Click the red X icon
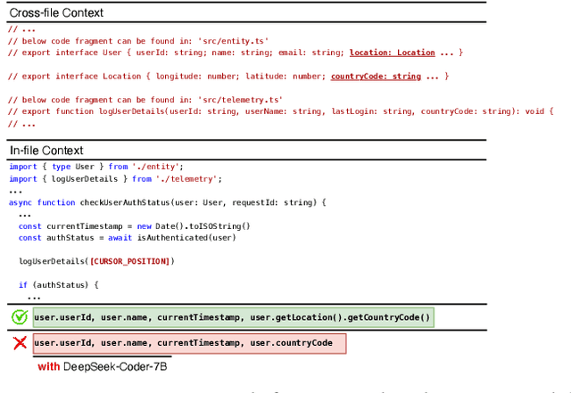 pyautogui.click(x=19, y=343)
